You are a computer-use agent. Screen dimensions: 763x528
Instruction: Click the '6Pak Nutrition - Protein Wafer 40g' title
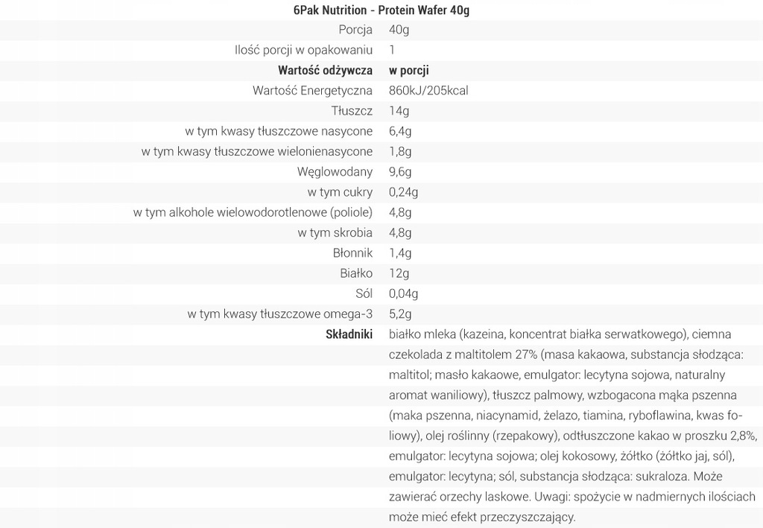tap(381, 10)
